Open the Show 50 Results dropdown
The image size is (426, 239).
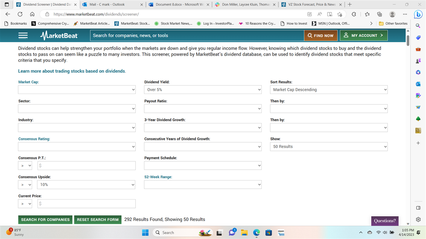328,147
